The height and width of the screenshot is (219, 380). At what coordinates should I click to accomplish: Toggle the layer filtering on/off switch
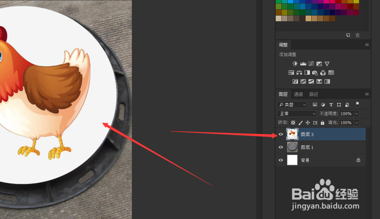[x=357, y=104]
